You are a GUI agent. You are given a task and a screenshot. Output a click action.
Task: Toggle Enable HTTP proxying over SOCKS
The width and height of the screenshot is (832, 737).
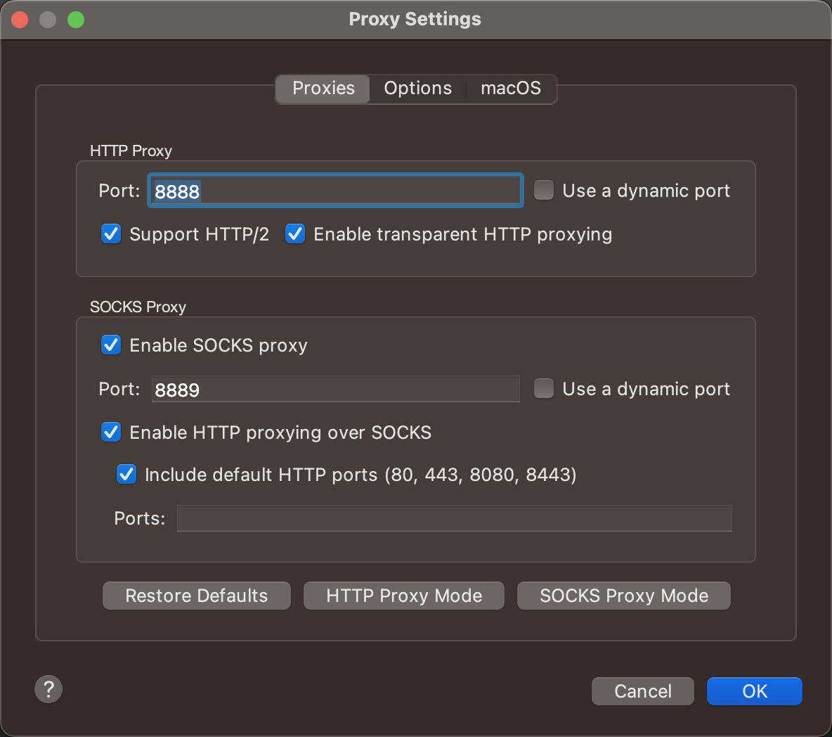point(111,432)
